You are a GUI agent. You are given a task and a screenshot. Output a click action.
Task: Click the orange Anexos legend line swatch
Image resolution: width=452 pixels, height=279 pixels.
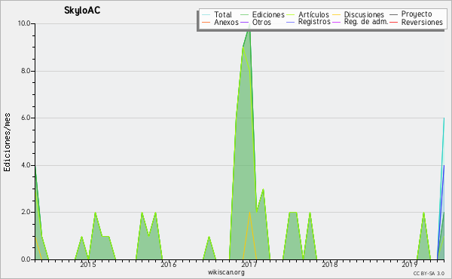206,22
